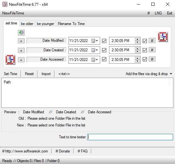Switch to the be older tab

coord(27,24)
